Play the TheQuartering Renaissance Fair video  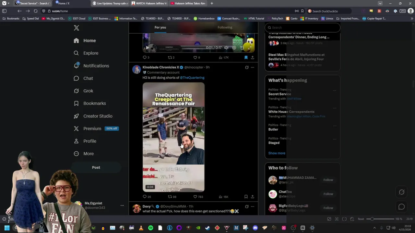173,137
